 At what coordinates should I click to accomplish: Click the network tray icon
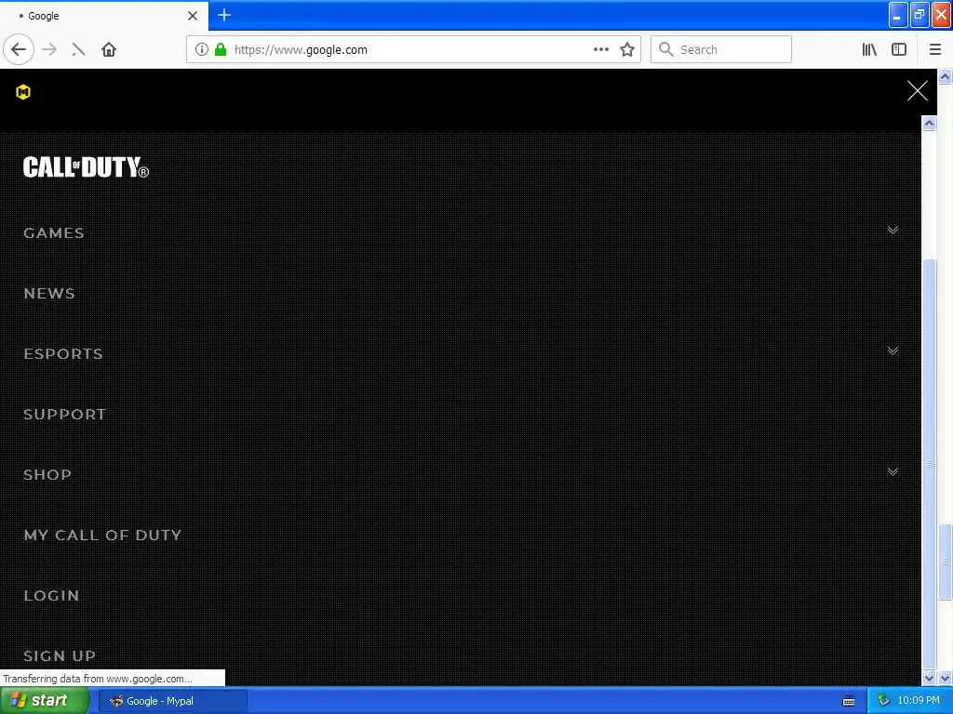point(883,701)
